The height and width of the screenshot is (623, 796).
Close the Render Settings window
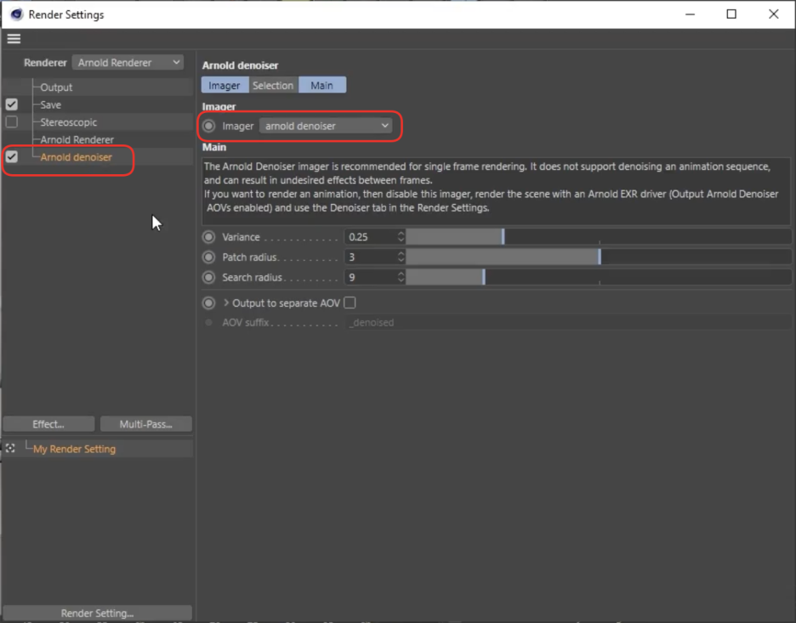(774, 14)
